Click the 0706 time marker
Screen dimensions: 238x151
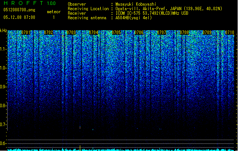(x=139, y=32)
